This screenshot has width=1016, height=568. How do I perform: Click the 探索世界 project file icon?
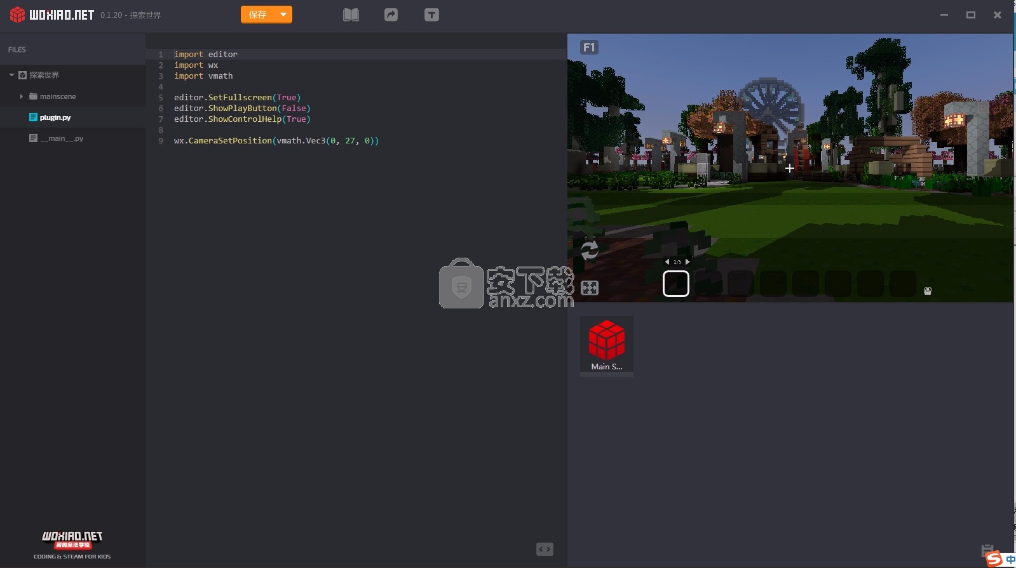[x=22, y=75]
